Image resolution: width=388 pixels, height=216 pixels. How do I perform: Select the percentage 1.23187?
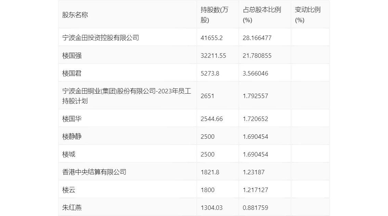(x=254, y=172)
